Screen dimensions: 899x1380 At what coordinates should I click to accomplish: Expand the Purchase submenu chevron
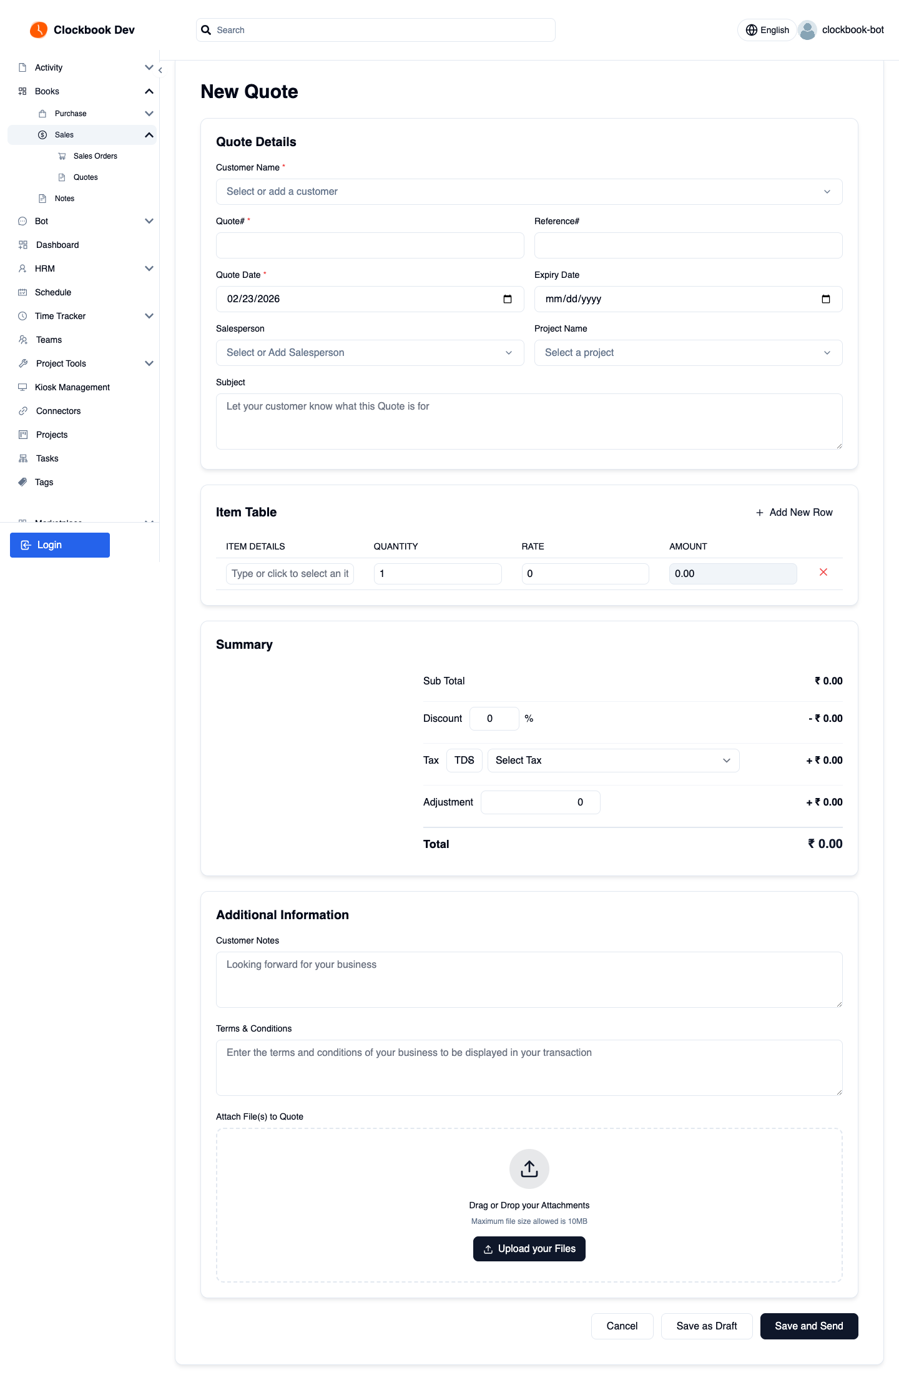tap(149, 114)
